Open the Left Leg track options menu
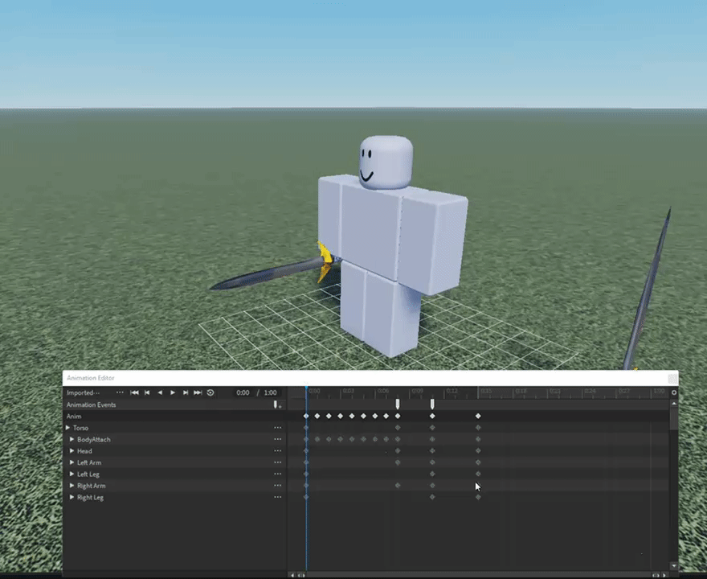This screenshot has width=707, height=579. click(277, 474)
